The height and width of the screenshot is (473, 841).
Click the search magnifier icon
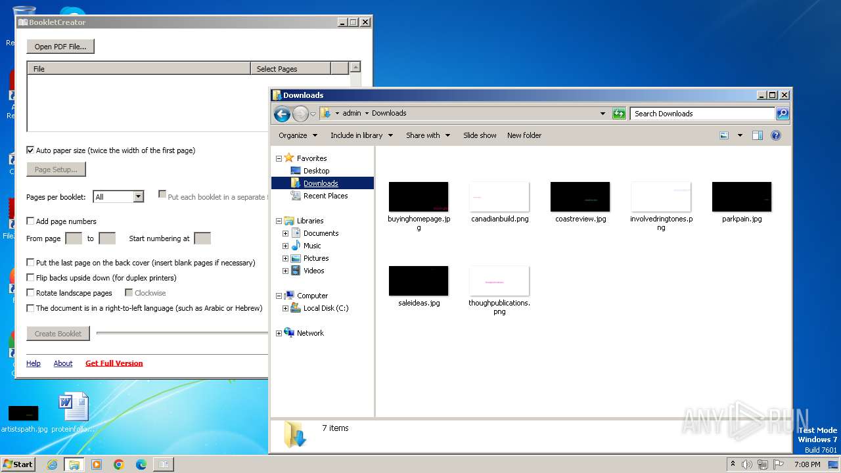[782, 114]
